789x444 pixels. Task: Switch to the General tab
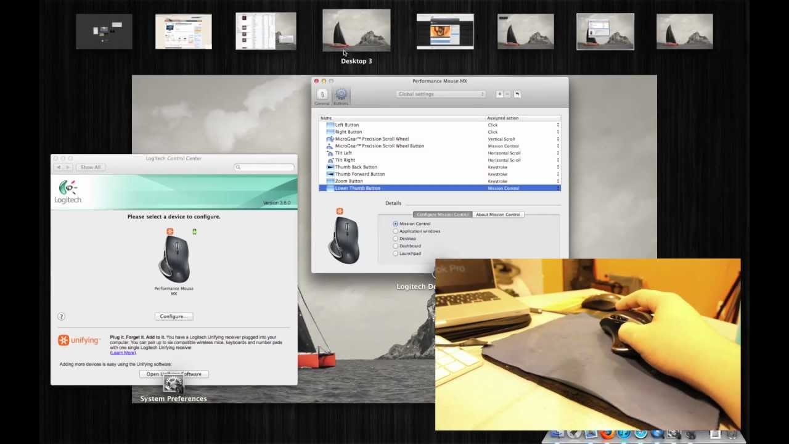tap(322, 96)
